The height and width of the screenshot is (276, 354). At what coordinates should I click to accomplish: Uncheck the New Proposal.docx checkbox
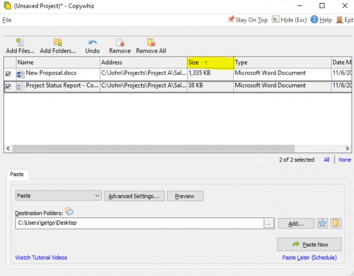(8, 74)
